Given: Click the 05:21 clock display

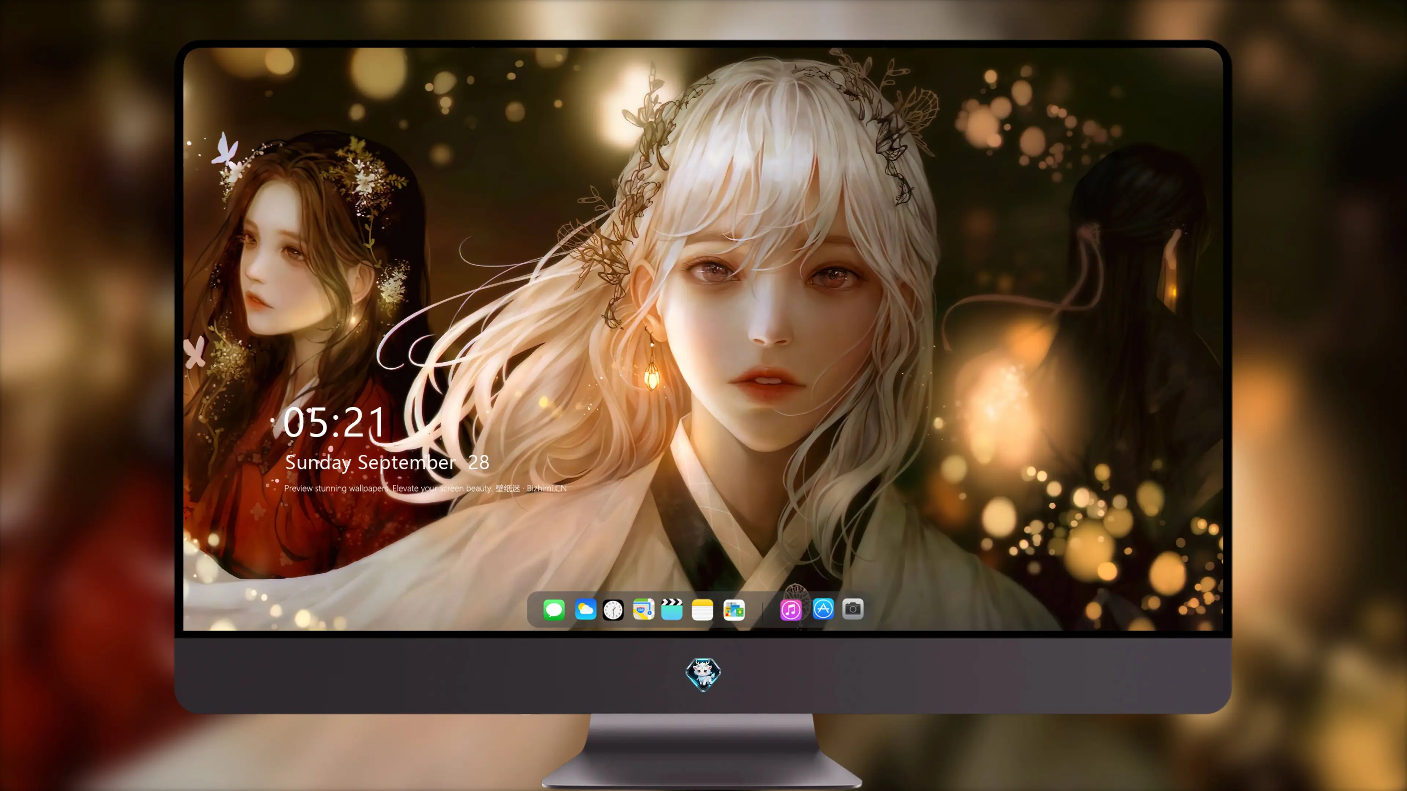Looking at the screenshot, I should 335,422.
